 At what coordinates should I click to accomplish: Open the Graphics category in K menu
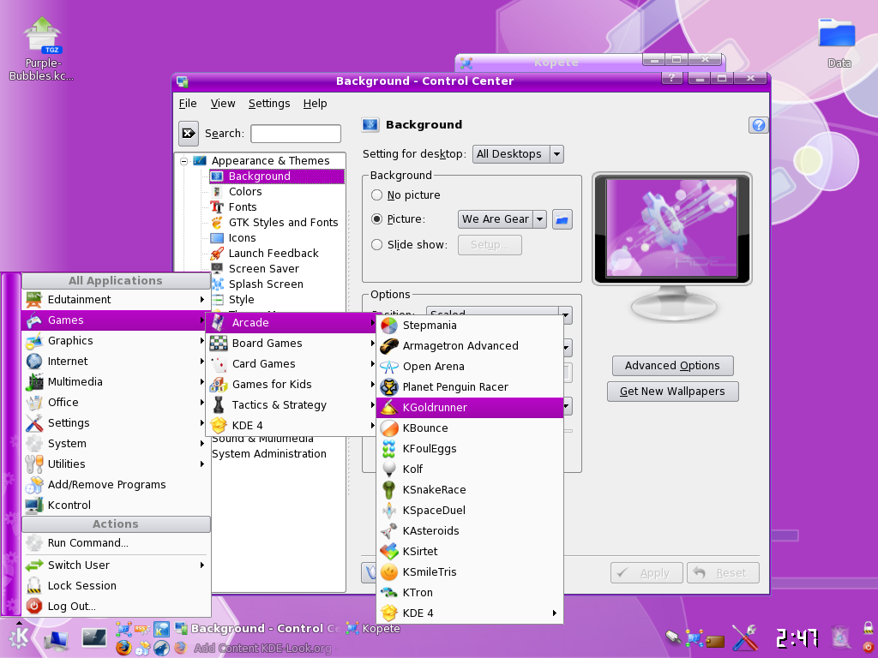[x=116, y=341]
